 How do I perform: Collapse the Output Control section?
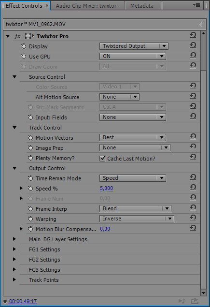click(14, 168)
